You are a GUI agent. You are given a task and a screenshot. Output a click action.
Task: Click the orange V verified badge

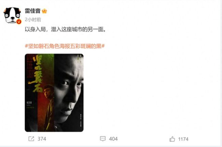19,22
